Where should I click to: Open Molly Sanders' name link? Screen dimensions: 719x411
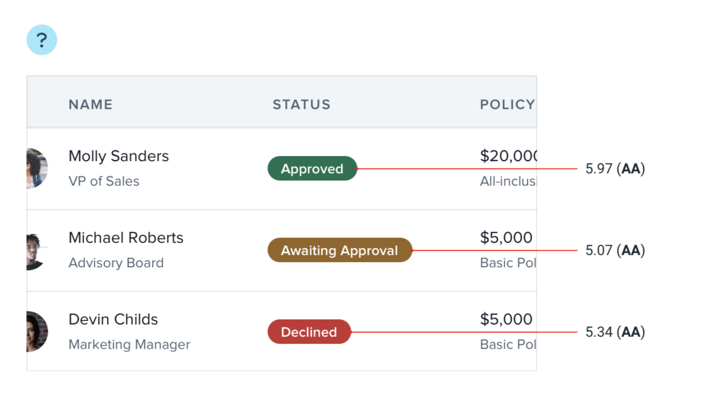pyautogui.click(x=118, y=156)
